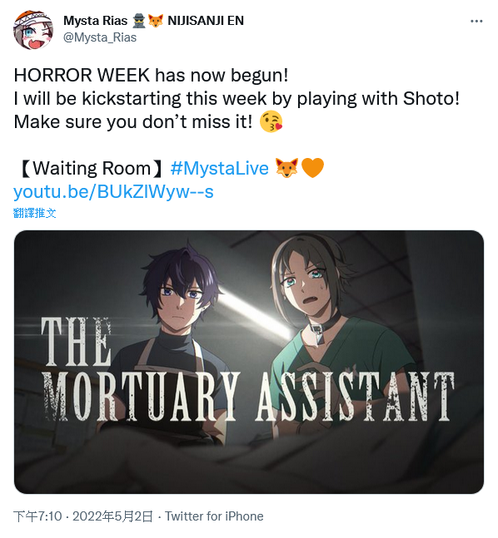Viewport: 498px width, 538px height.
Task: Click the detective emoji beside Mysta Rias name
Action: click(x=138, y=21)
